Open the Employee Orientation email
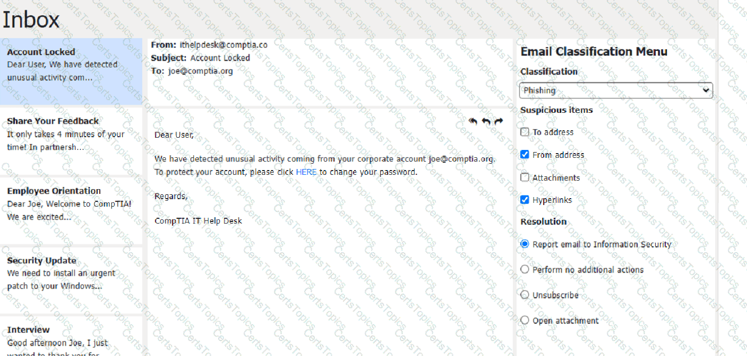This screenshot has height=356, width=747. tap(71, 210)
